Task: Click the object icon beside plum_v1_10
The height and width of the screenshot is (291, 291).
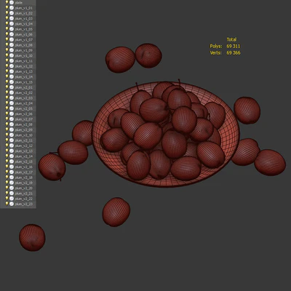Action: (12, 55)
